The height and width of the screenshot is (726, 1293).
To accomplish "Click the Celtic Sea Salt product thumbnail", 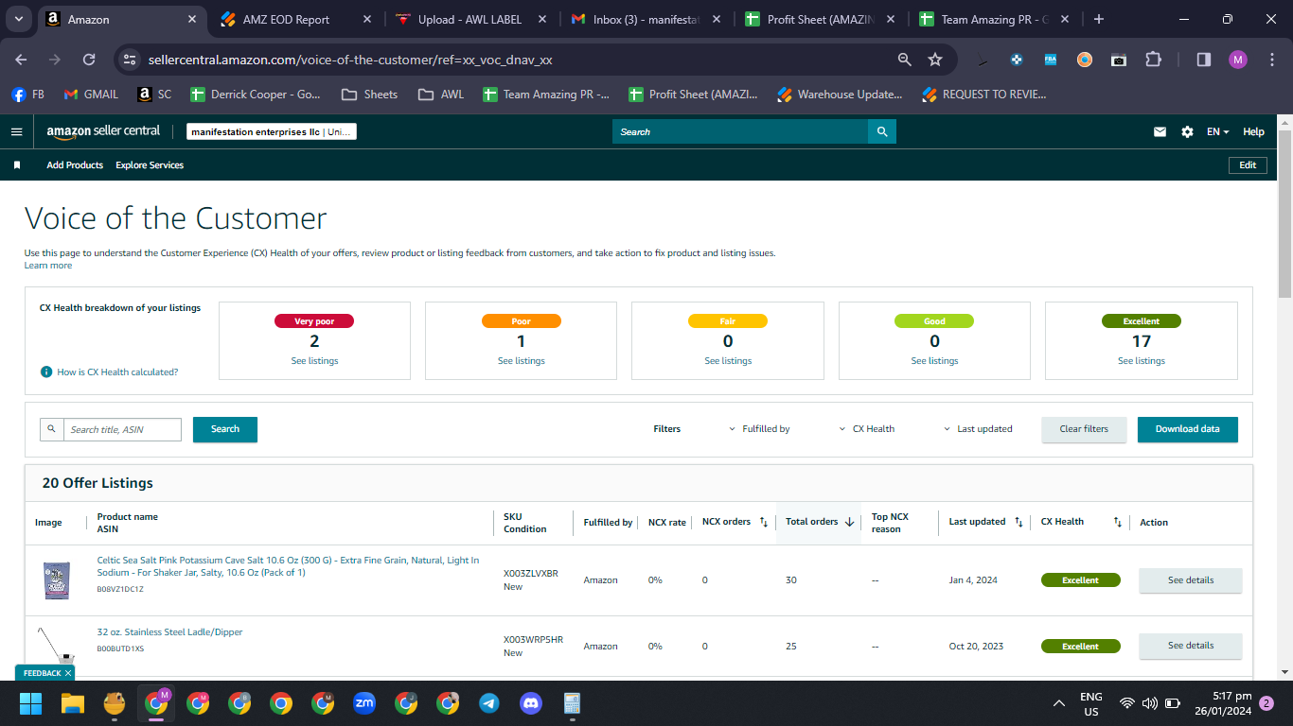I will [x=56, y=580].
